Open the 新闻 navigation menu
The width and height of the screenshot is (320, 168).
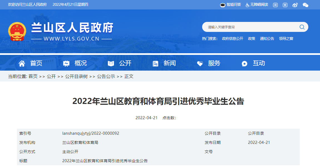[x=170, y=63]
